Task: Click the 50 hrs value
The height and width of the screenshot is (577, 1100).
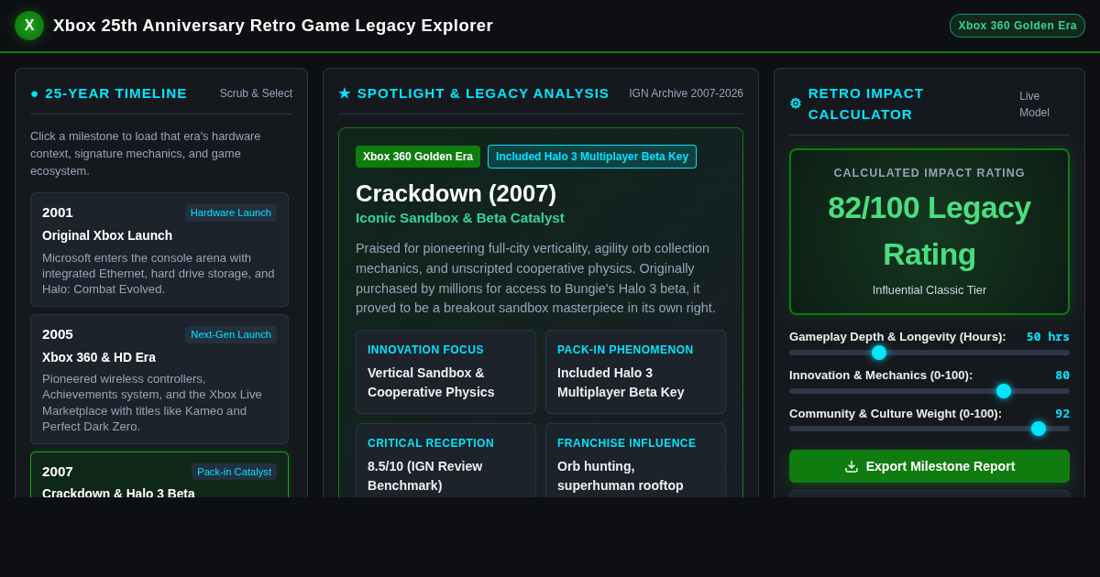Action: pyautogui.click(x=1048, y=337)
